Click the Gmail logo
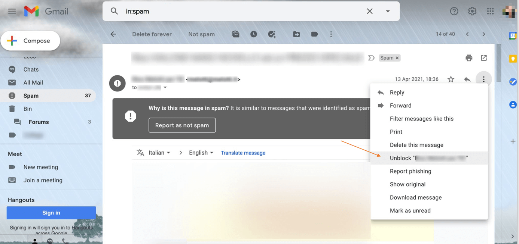This screenshot has width=519, height=244. point(46,11)
